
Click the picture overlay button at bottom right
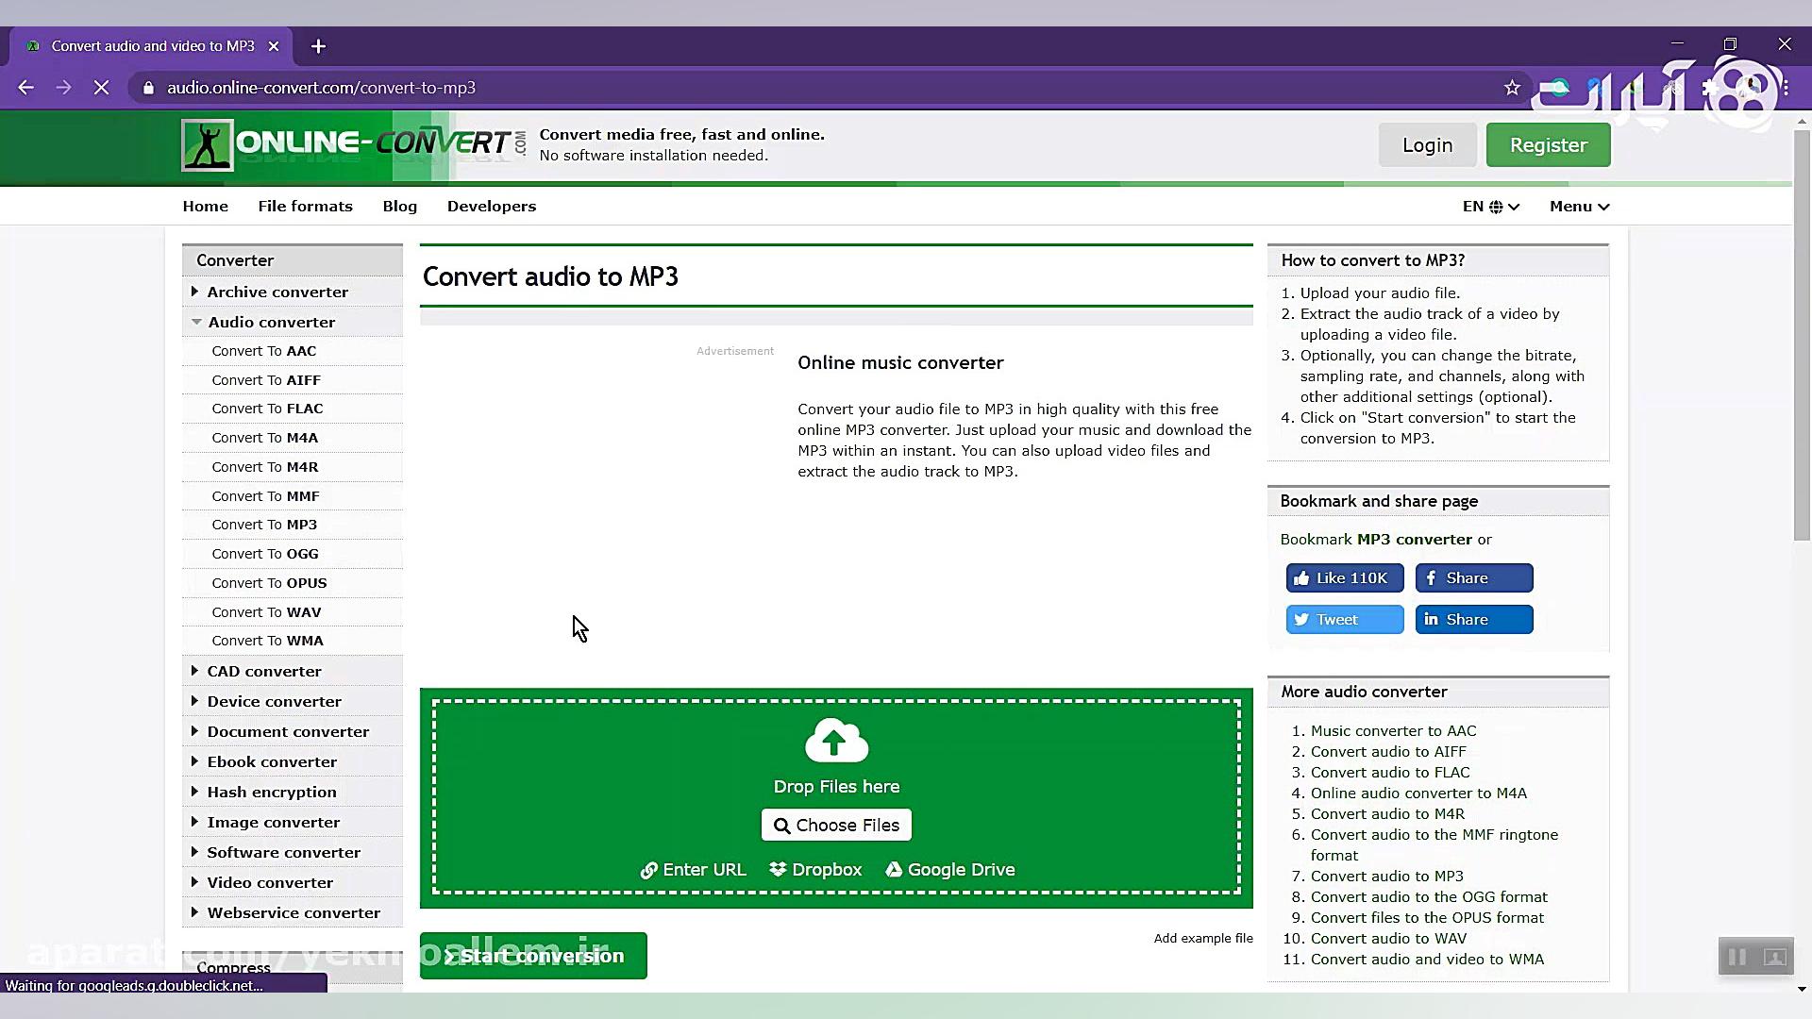point(1775,957)
